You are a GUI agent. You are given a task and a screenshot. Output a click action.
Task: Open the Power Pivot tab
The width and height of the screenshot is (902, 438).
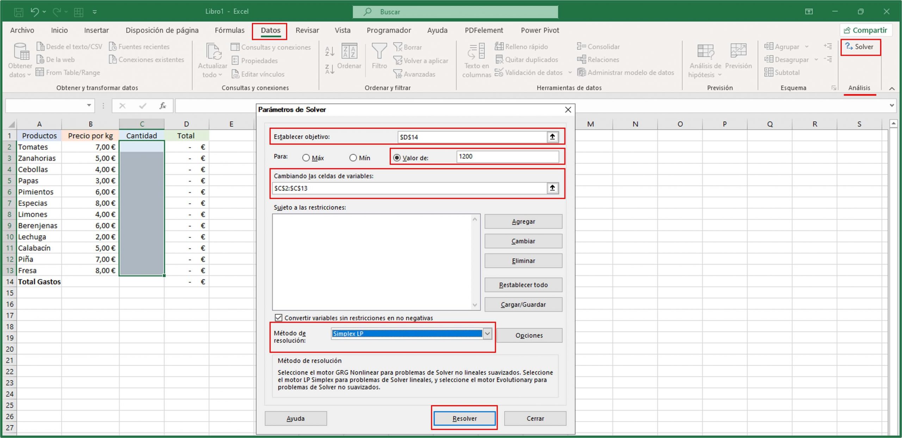pos(539,30)
